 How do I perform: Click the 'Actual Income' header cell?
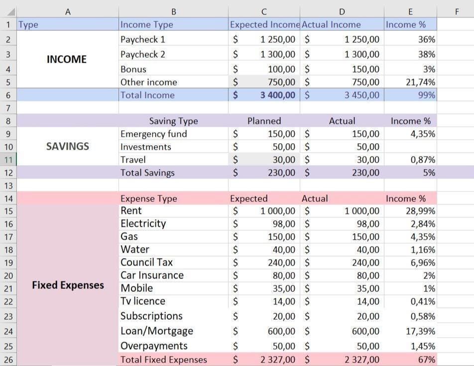(342, 24)
